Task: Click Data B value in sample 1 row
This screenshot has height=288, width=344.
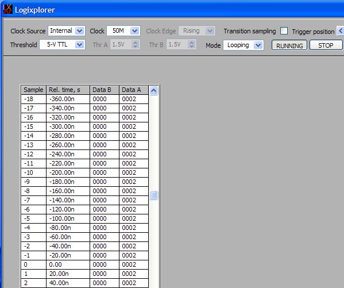Action: 105,274
